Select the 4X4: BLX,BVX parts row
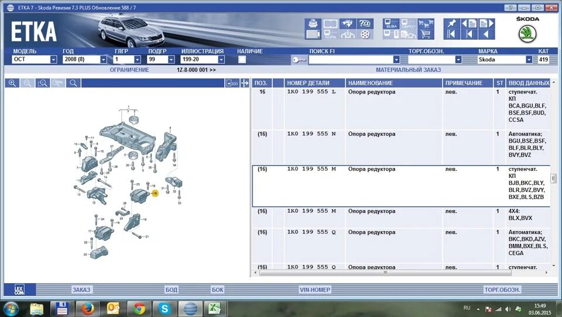 [401, 218]
